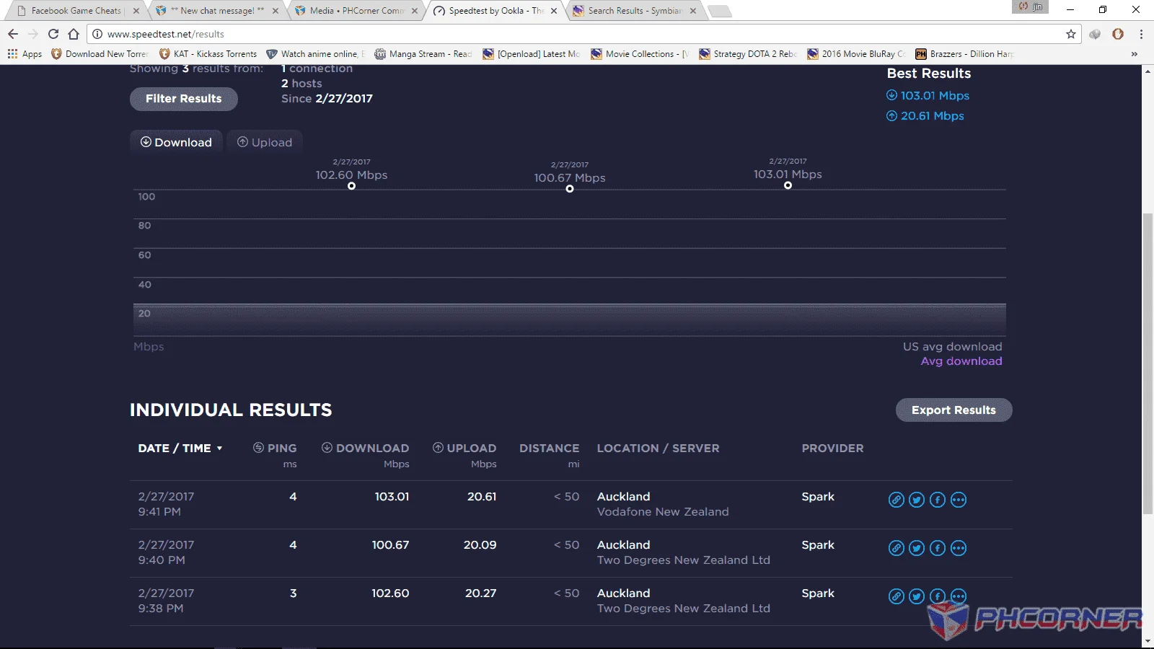Viewport: 1154px width, 649px height.
Task: Select the 103.01 Mbps graph data point
Action: coord(788,185)
